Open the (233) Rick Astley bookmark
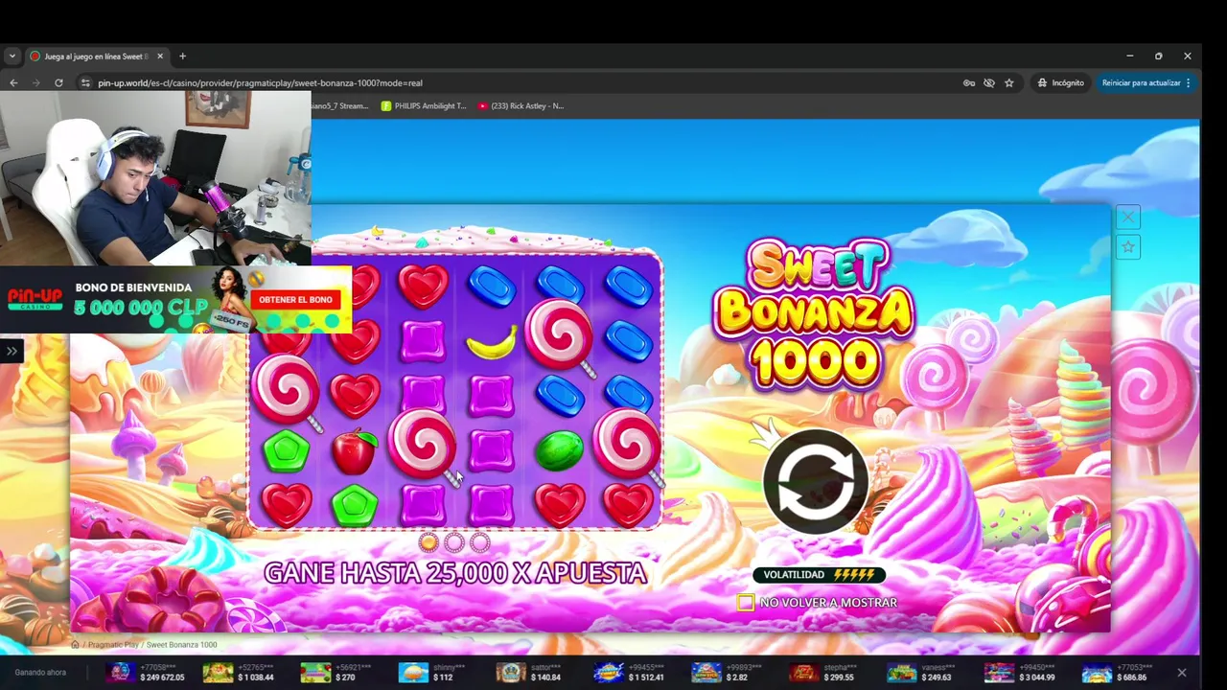Image resolution: width=1227 pixels, height=690 pixels. pos(521,106)
